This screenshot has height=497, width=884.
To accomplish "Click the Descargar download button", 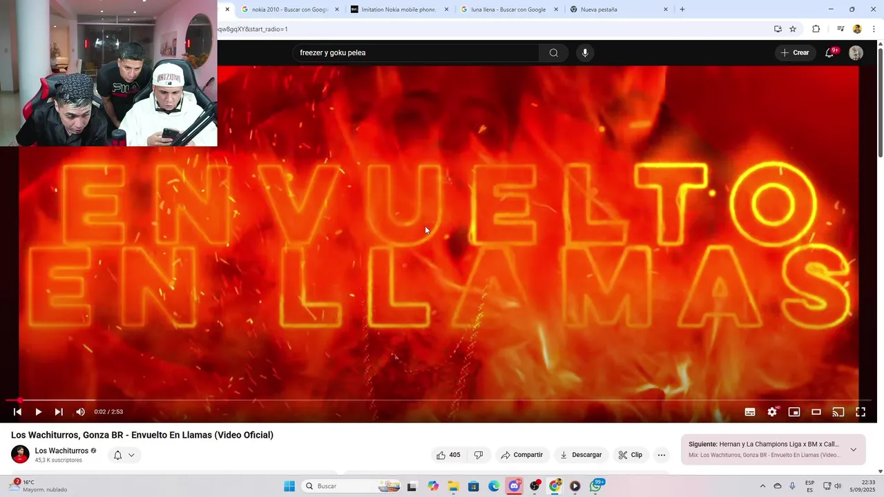I will pyautogui.click(x=581, y=455).
